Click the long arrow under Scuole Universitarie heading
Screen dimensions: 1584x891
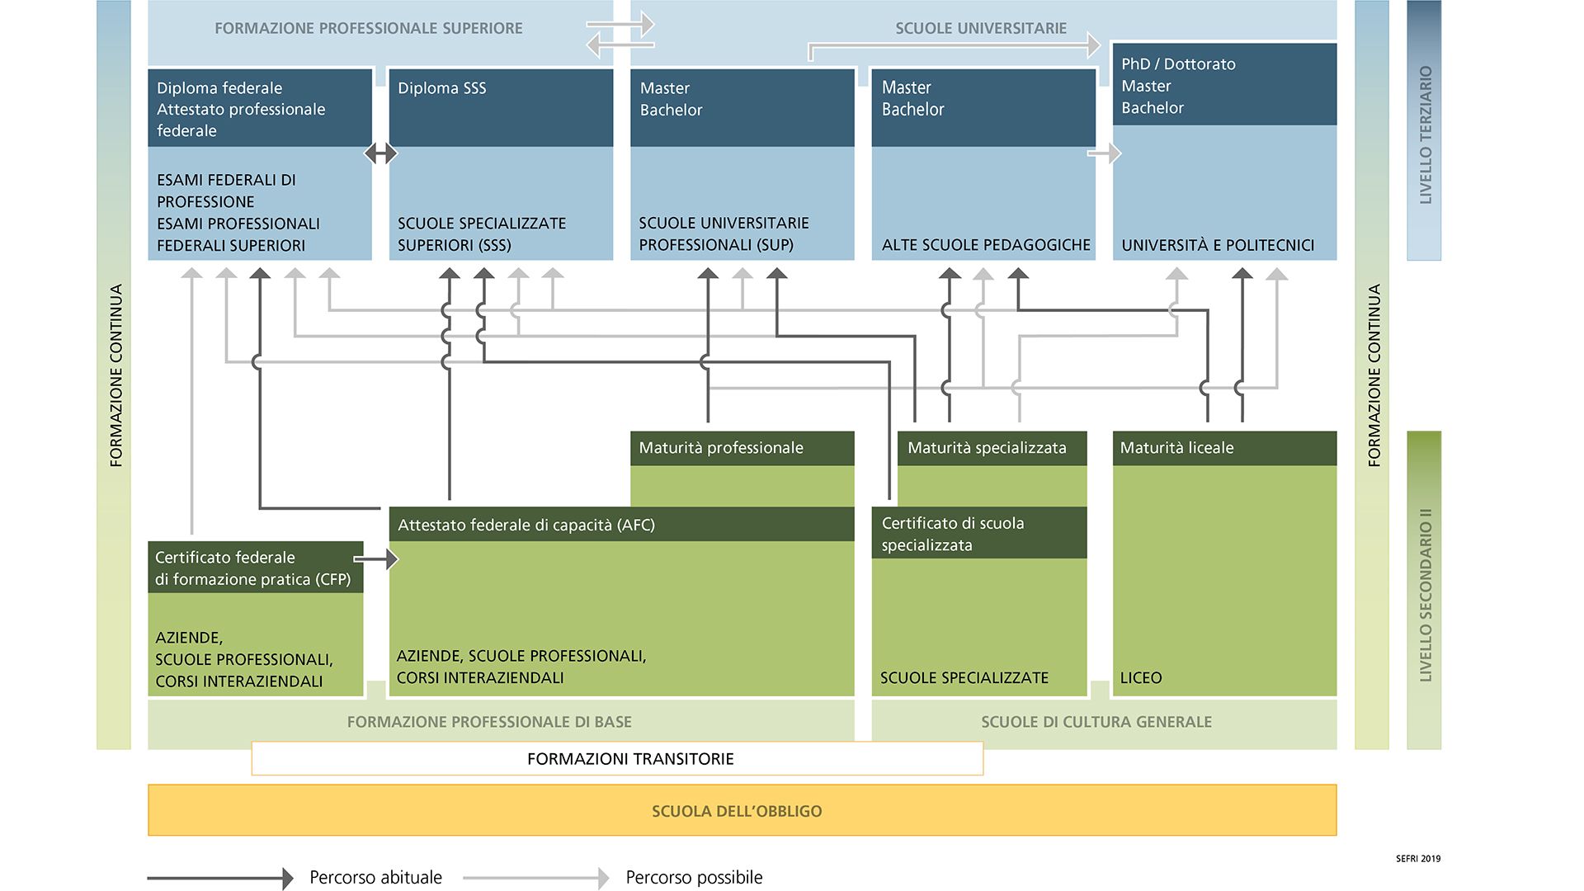click(x=954, y=46)
